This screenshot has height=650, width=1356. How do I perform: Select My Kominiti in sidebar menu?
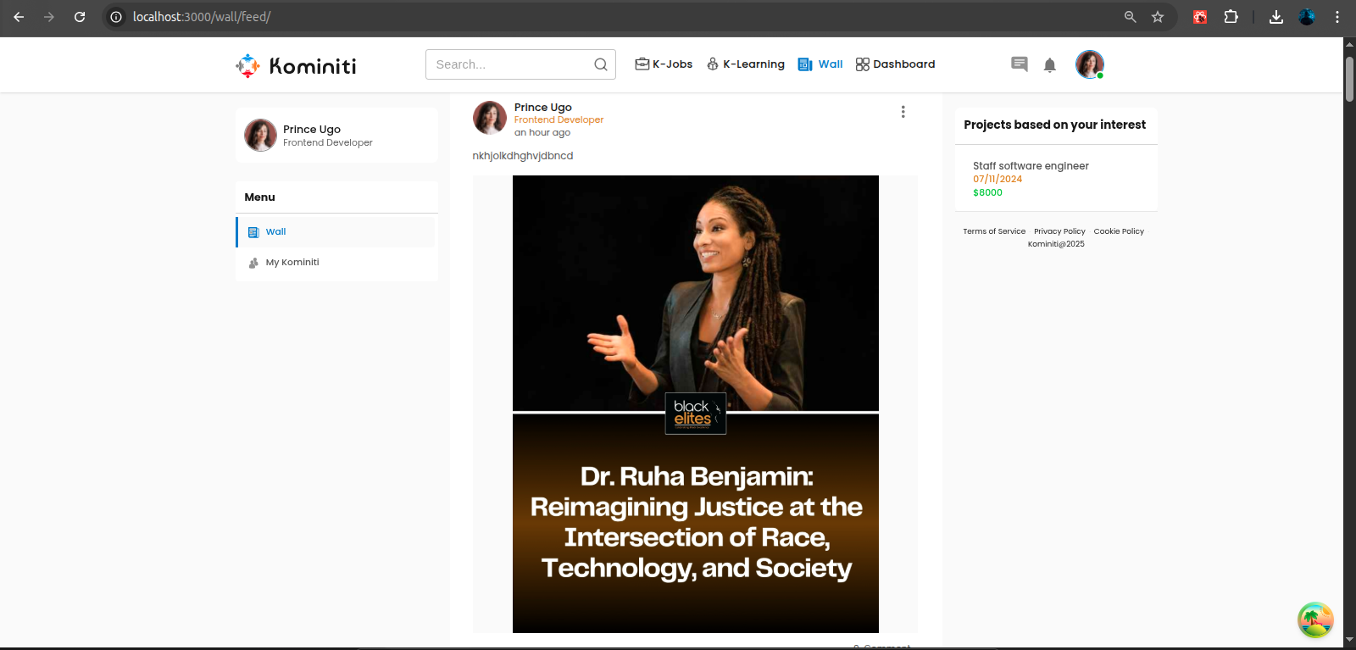pos(292,263)
